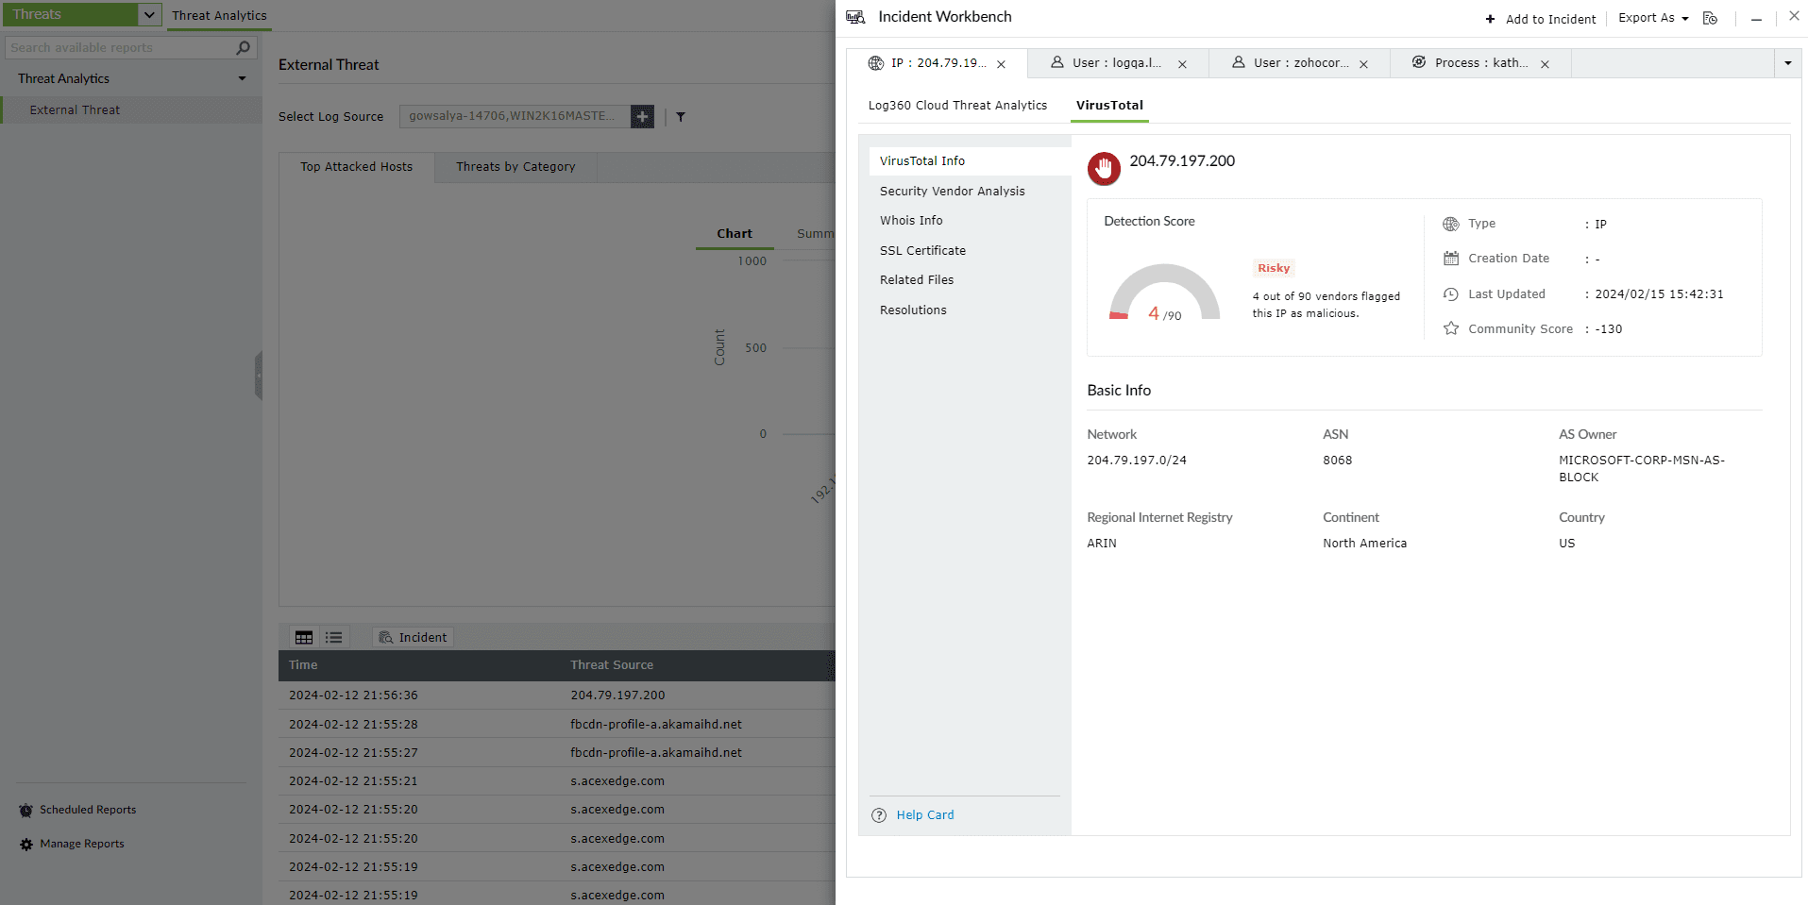1808x905 pixels.
Task: Click the Risky status badge
Action: [x=1274, y=268]
